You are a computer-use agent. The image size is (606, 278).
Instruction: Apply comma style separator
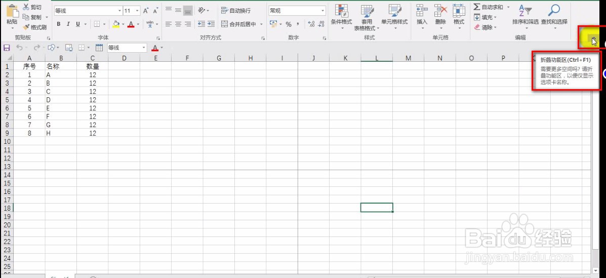pos(298,24)
